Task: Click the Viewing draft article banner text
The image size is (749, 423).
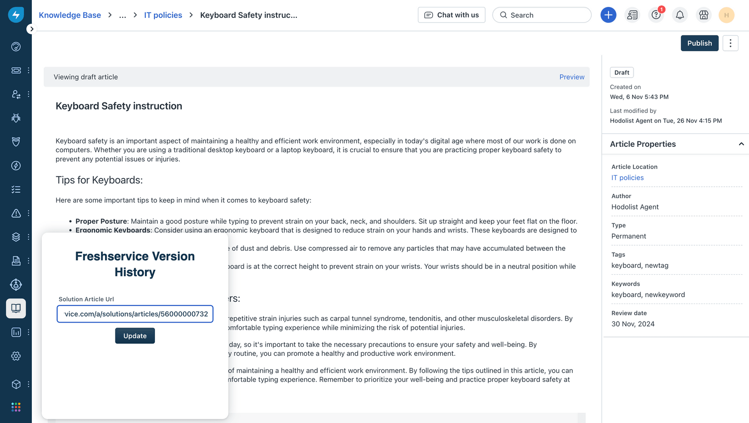Action: tap(86, 77)
